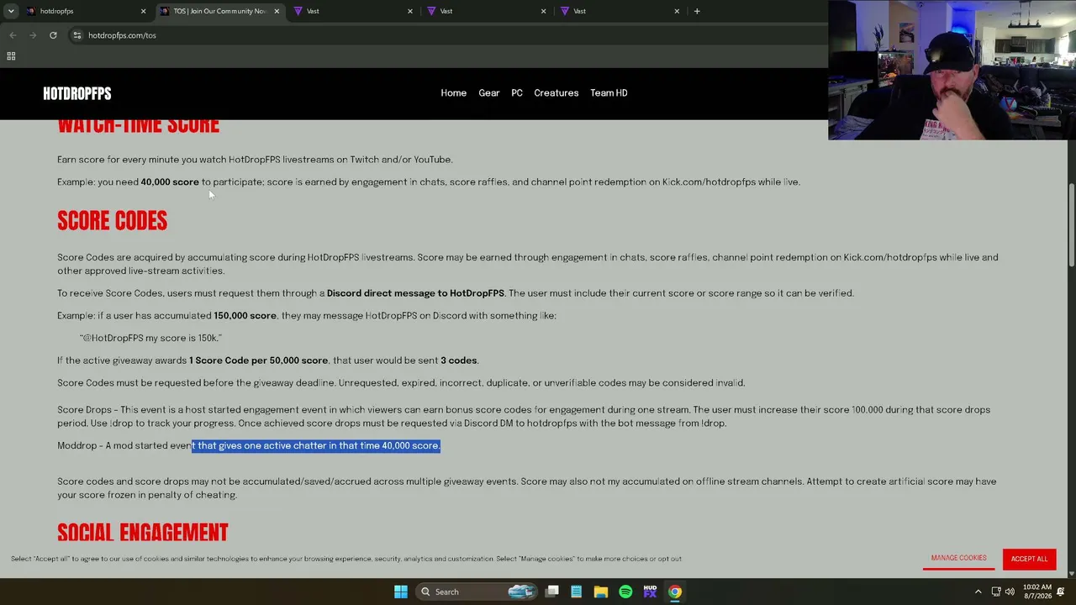Close the TOS tab
The width and height of the screenshot is (1076, 605).
click(277, 11)
